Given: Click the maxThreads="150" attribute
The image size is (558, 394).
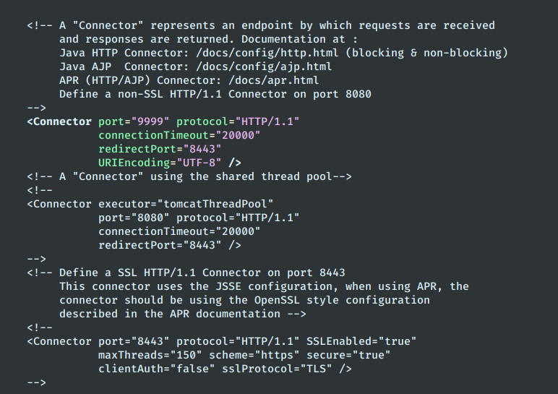Looking at the screenshot, I should click(150, 355).
